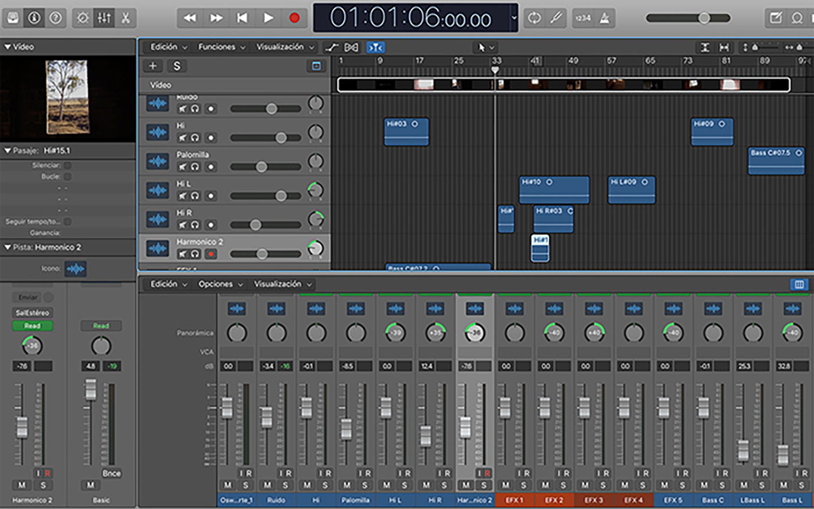Toggle horizontal auto zoom icon
The width and height of the screenshot is (814, 509).
tap(724, 47)
